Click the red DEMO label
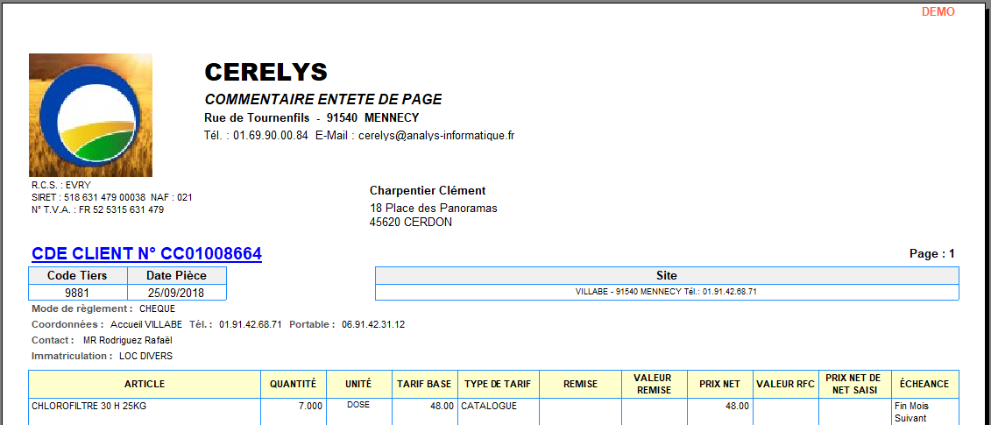Viewport: 991px width, 425px height. pos(938,12)
